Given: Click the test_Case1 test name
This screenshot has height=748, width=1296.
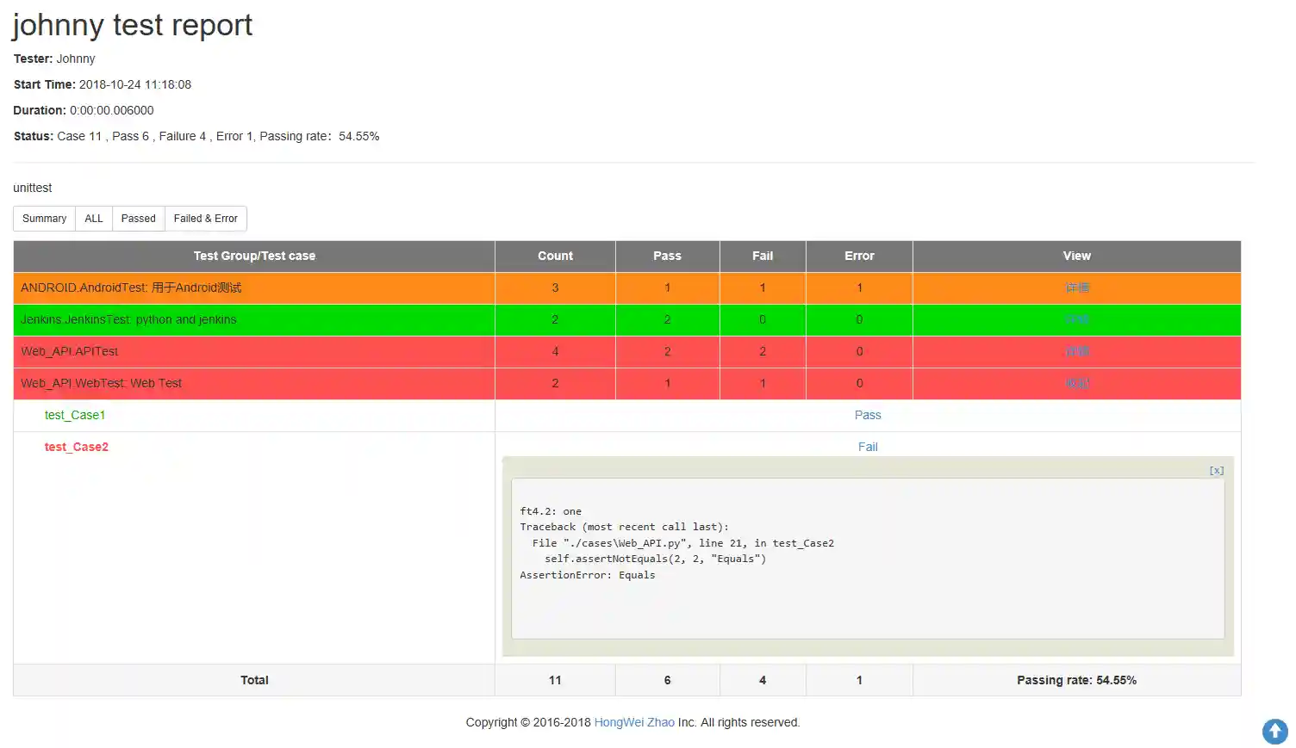Looking at the screenshot, I should 75,416.
